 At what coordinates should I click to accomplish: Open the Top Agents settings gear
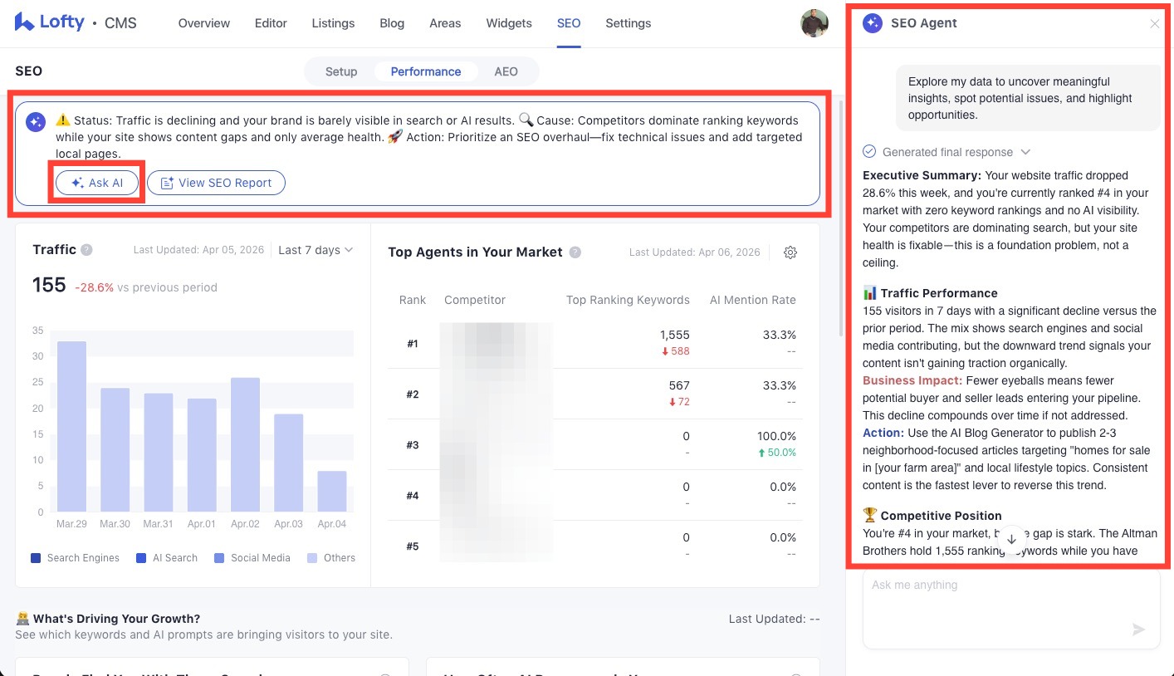tap(790, 252)
